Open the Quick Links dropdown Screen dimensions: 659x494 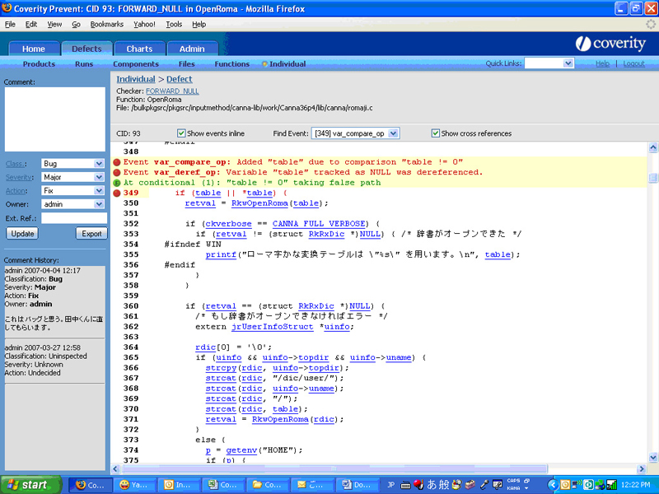tap(549, 63)
